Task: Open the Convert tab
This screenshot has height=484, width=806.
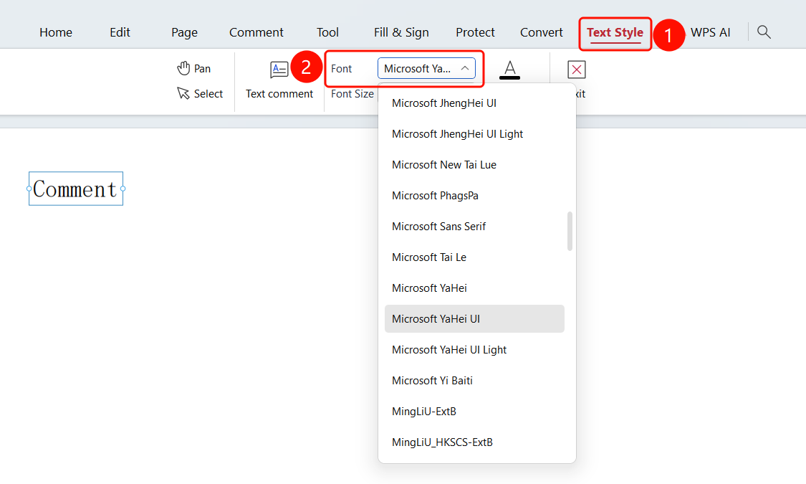Action: pos(542,32)
